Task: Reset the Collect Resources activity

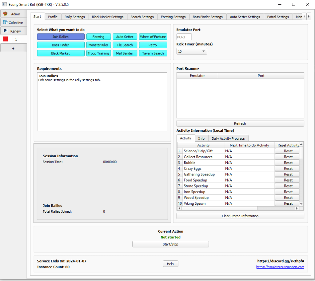Action: click(x=287, y=157)
